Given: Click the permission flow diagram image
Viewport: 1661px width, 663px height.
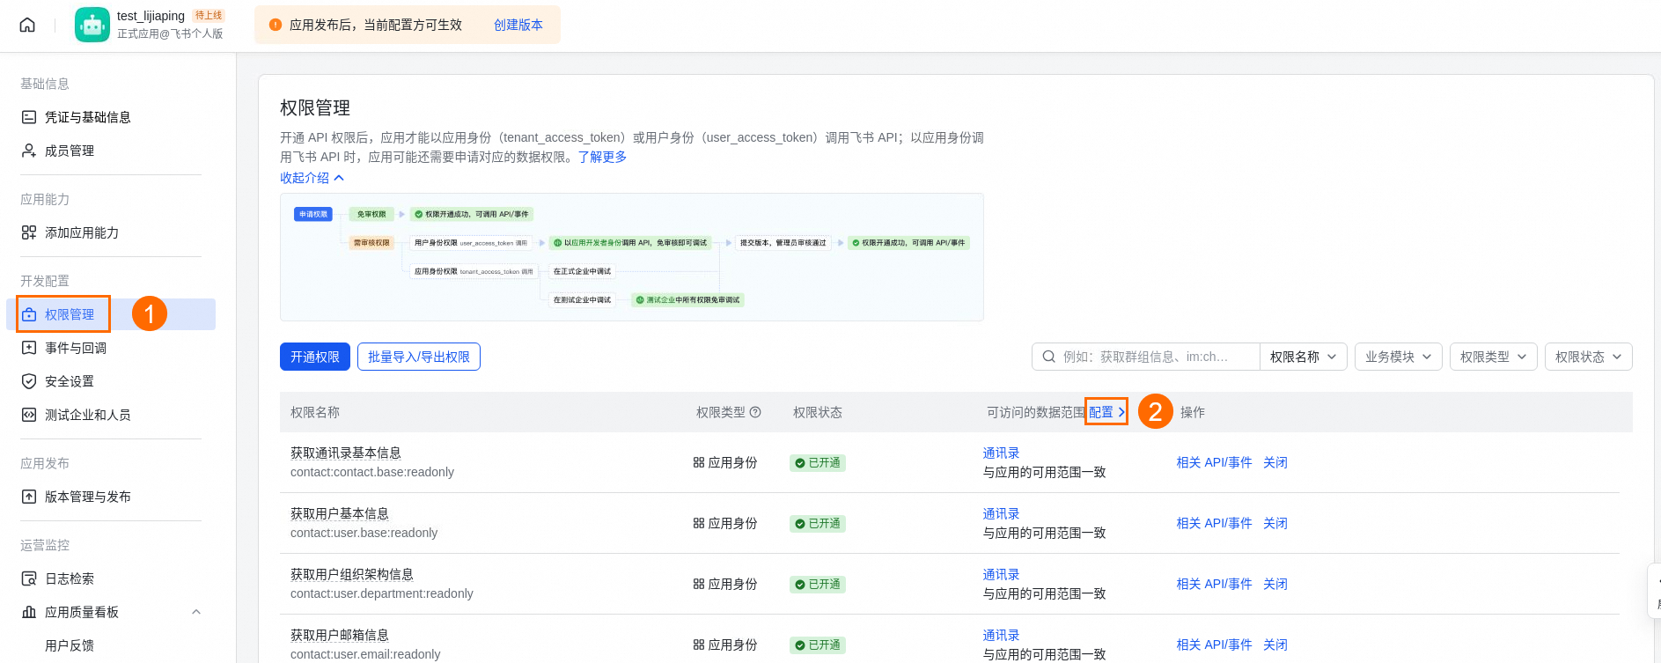Looking at the screenshot, I should (x=632, y=257).
